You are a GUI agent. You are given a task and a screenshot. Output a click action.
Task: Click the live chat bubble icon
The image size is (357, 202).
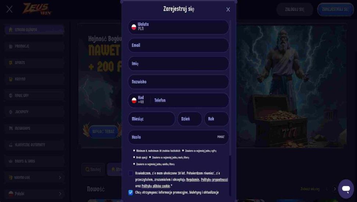346,189
